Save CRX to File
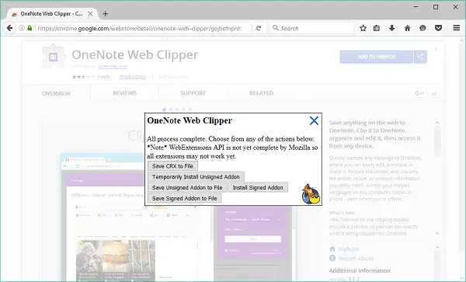Screen dimensions: 466x282 172,166
